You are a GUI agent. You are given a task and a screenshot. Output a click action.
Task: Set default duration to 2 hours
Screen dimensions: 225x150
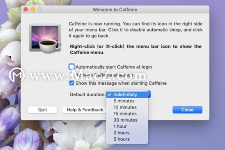pos(127,133)
